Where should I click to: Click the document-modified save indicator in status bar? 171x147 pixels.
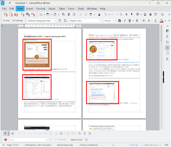tap(3, 145)
